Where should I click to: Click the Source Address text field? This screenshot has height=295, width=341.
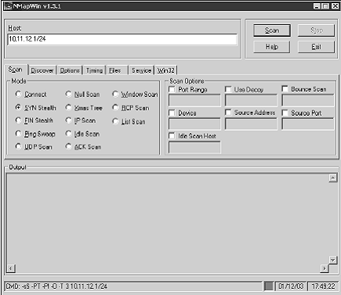click(x=251, y=124)
